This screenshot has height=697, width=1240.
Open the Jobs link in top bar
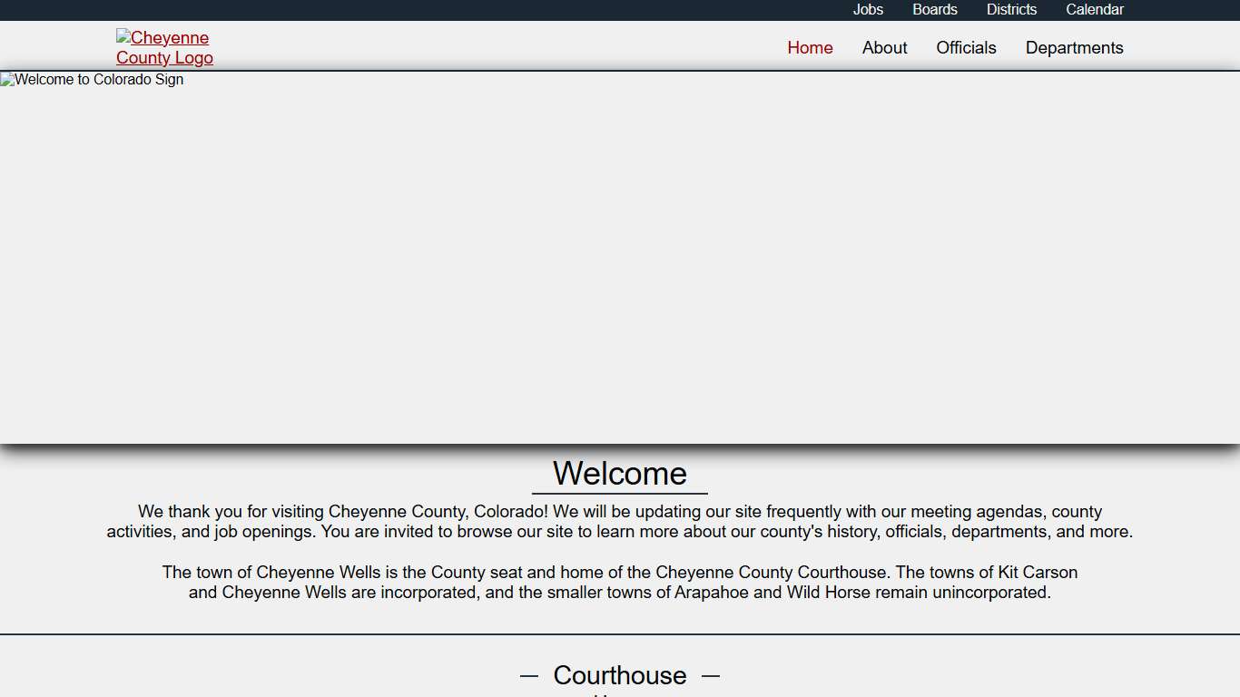pos(868,10)
